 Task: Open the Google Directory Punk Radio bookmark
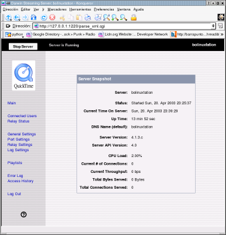coord(61,35)
